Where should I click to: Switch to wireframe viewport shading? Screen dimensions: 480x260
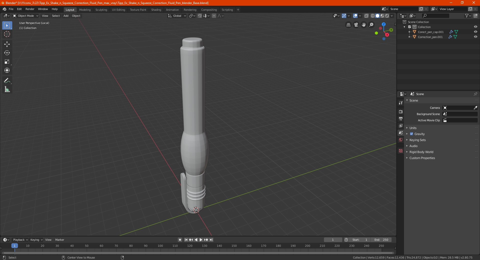pyautogui.click(x=373, y=16)
